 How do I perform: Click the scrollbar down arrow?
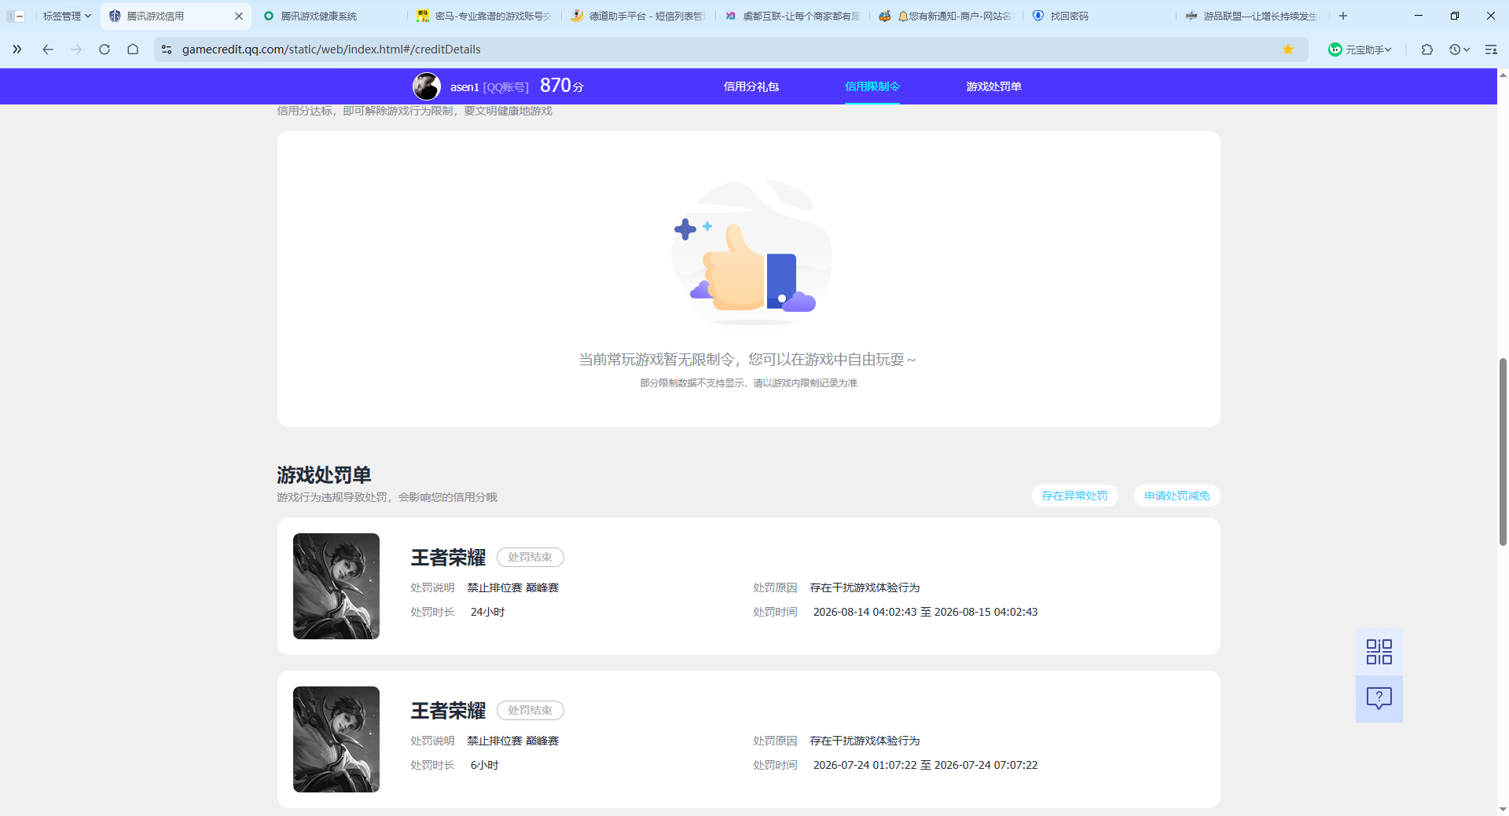point(1503,809)
